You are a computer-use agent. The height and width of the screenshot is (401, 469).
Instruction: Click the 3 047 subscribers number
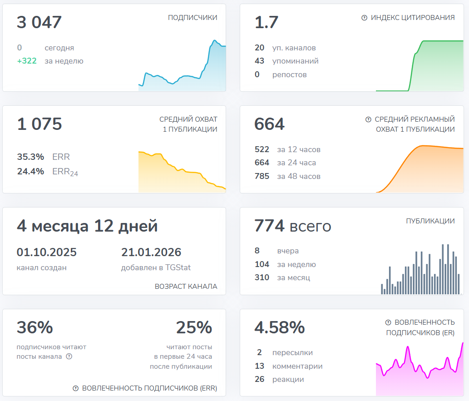[x=39, y=22]
